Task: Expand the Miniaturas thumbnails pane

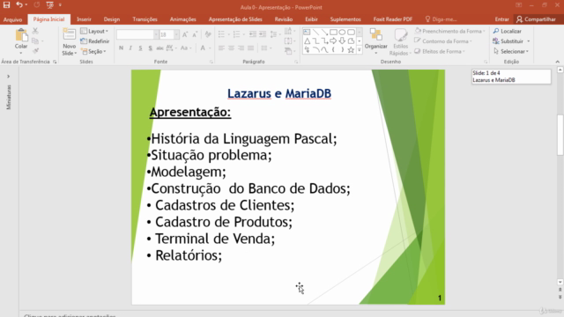Action: click(8, 77)
